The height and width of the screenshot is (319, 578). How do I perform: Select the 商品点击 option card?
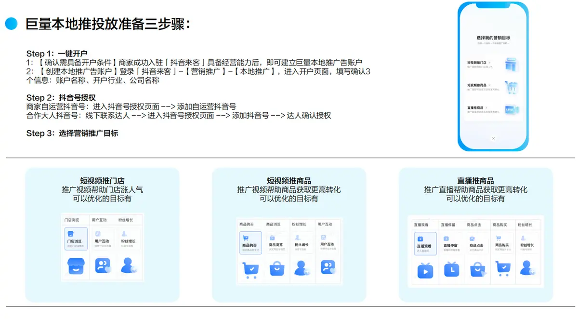coord(477,243)
